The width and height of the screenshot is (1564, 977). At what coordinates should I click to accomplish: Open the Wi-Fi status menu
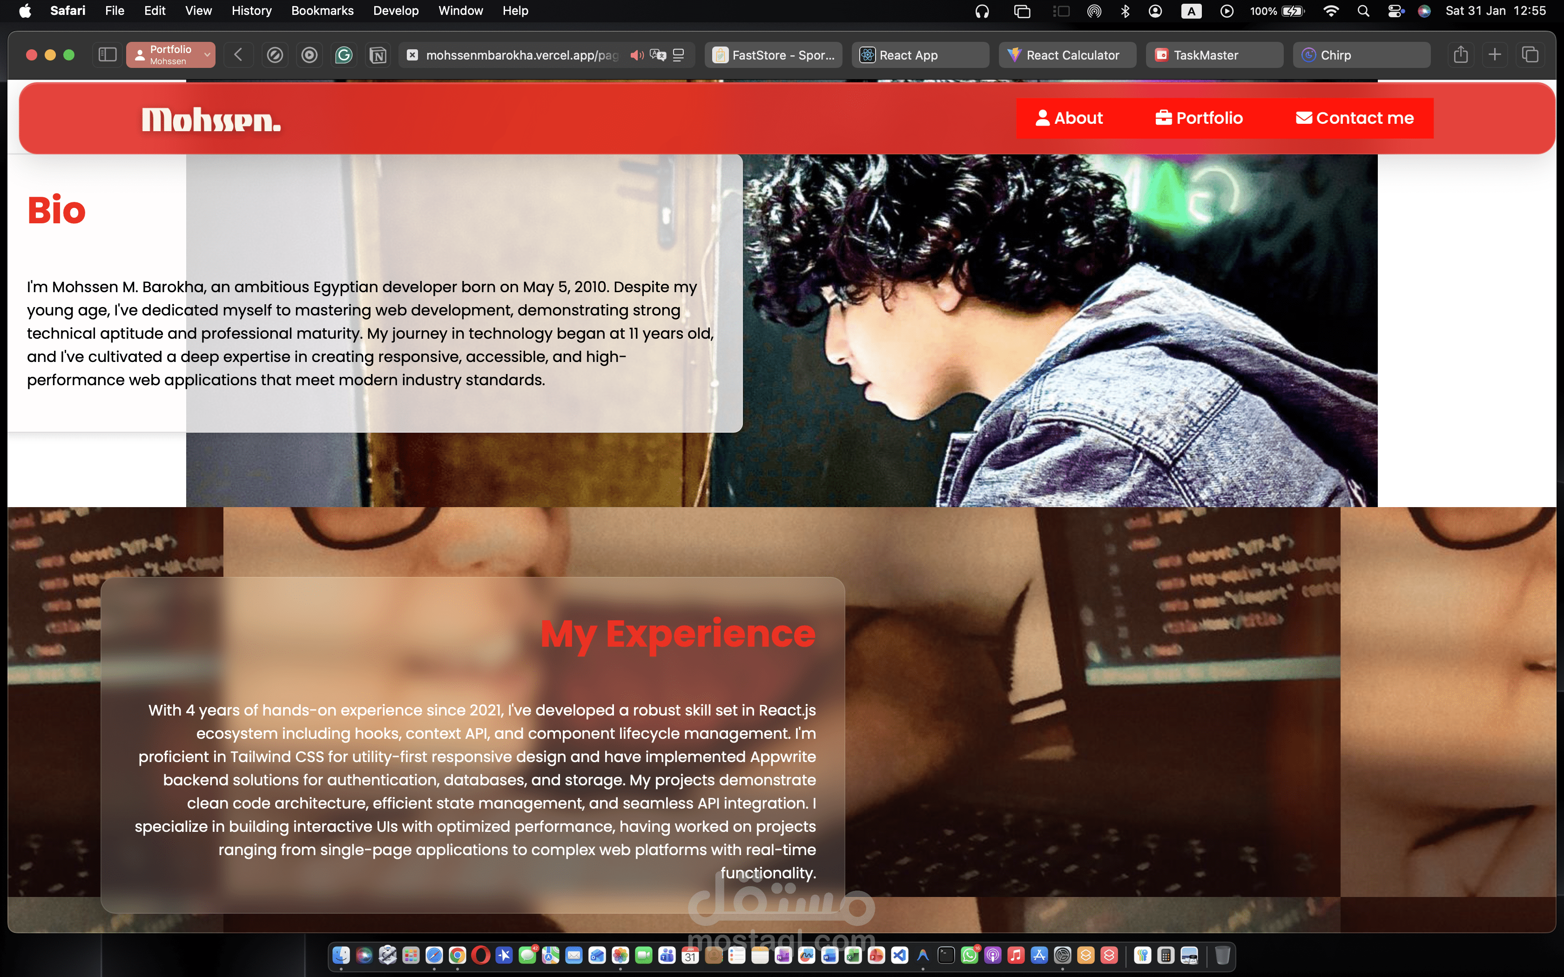(x=1331, y=11)
